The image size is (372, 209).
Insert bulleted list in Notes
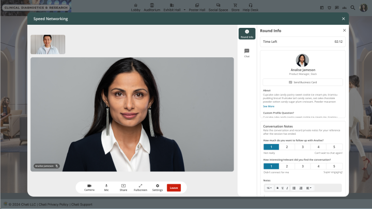click(x=294, y=188)
